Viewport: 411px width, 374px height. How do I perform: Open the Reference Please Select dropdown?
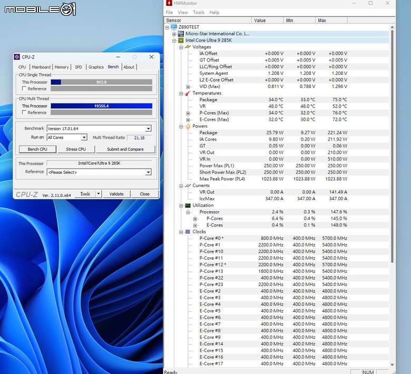tap(149, 172)
